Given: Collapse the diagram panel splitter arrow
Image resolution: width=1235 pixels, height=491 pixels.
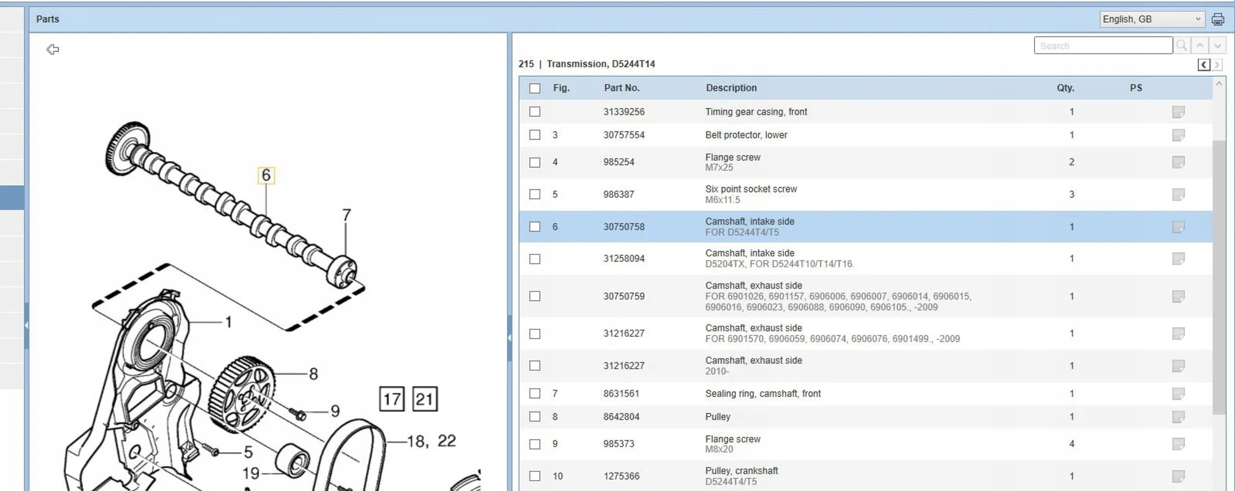Looking at the screenshot, I should pos(510,338).
